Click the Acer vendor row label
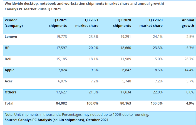196x125 pixels. click(x=9, y=81)
